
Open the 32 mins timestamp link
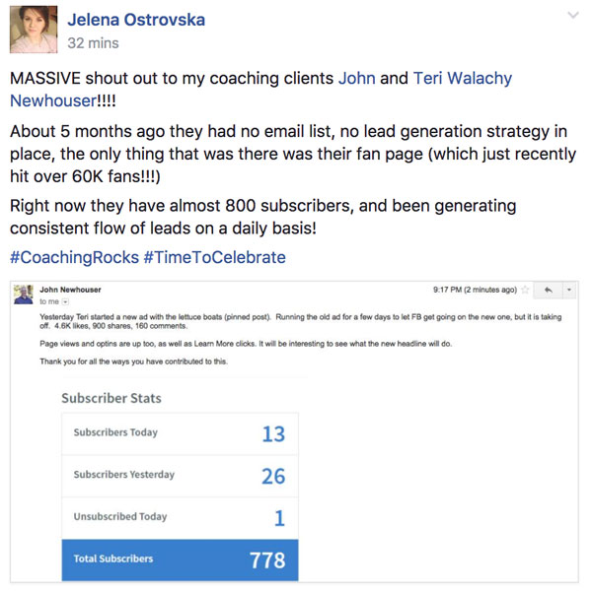(x=93, y=43)
